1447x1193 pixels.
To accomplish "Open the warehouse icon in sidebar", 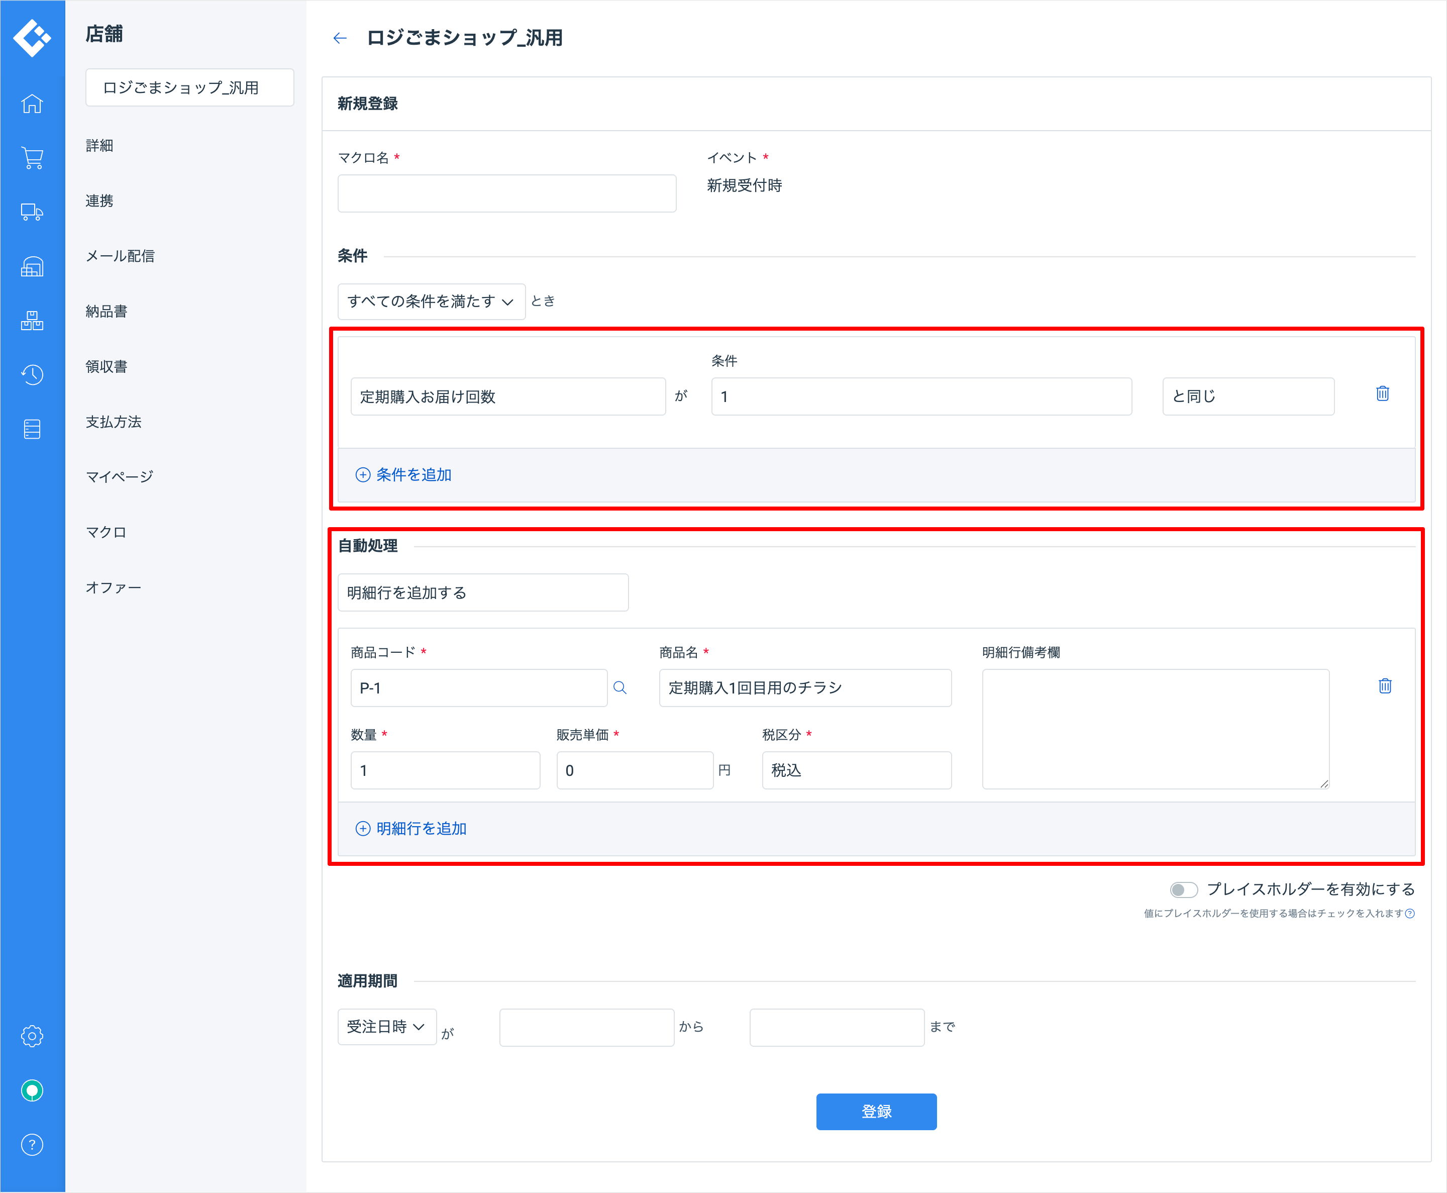I will pyautogui.click(x=32, y=267).
